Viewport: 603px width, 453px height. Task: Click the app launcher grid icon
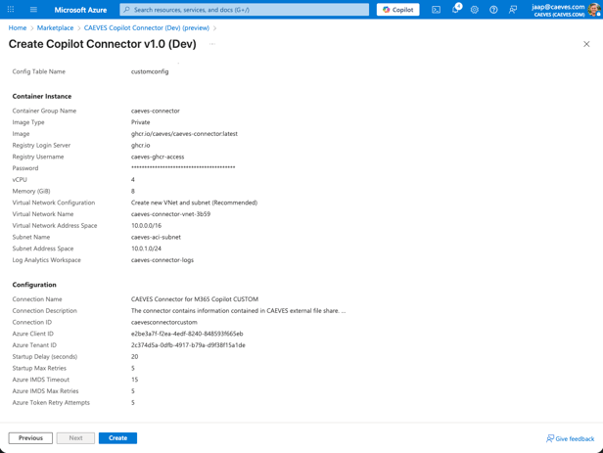click(11, 10)
